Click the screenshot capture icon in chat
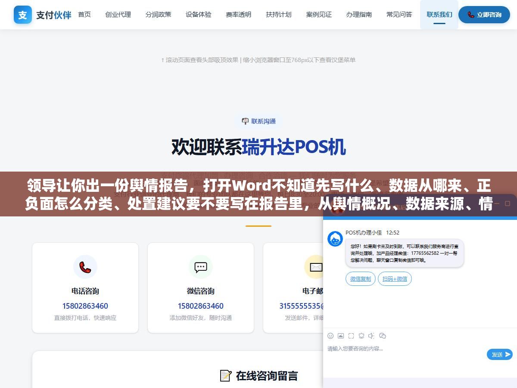Screen dimensions: 517x388 pos(351,335)
